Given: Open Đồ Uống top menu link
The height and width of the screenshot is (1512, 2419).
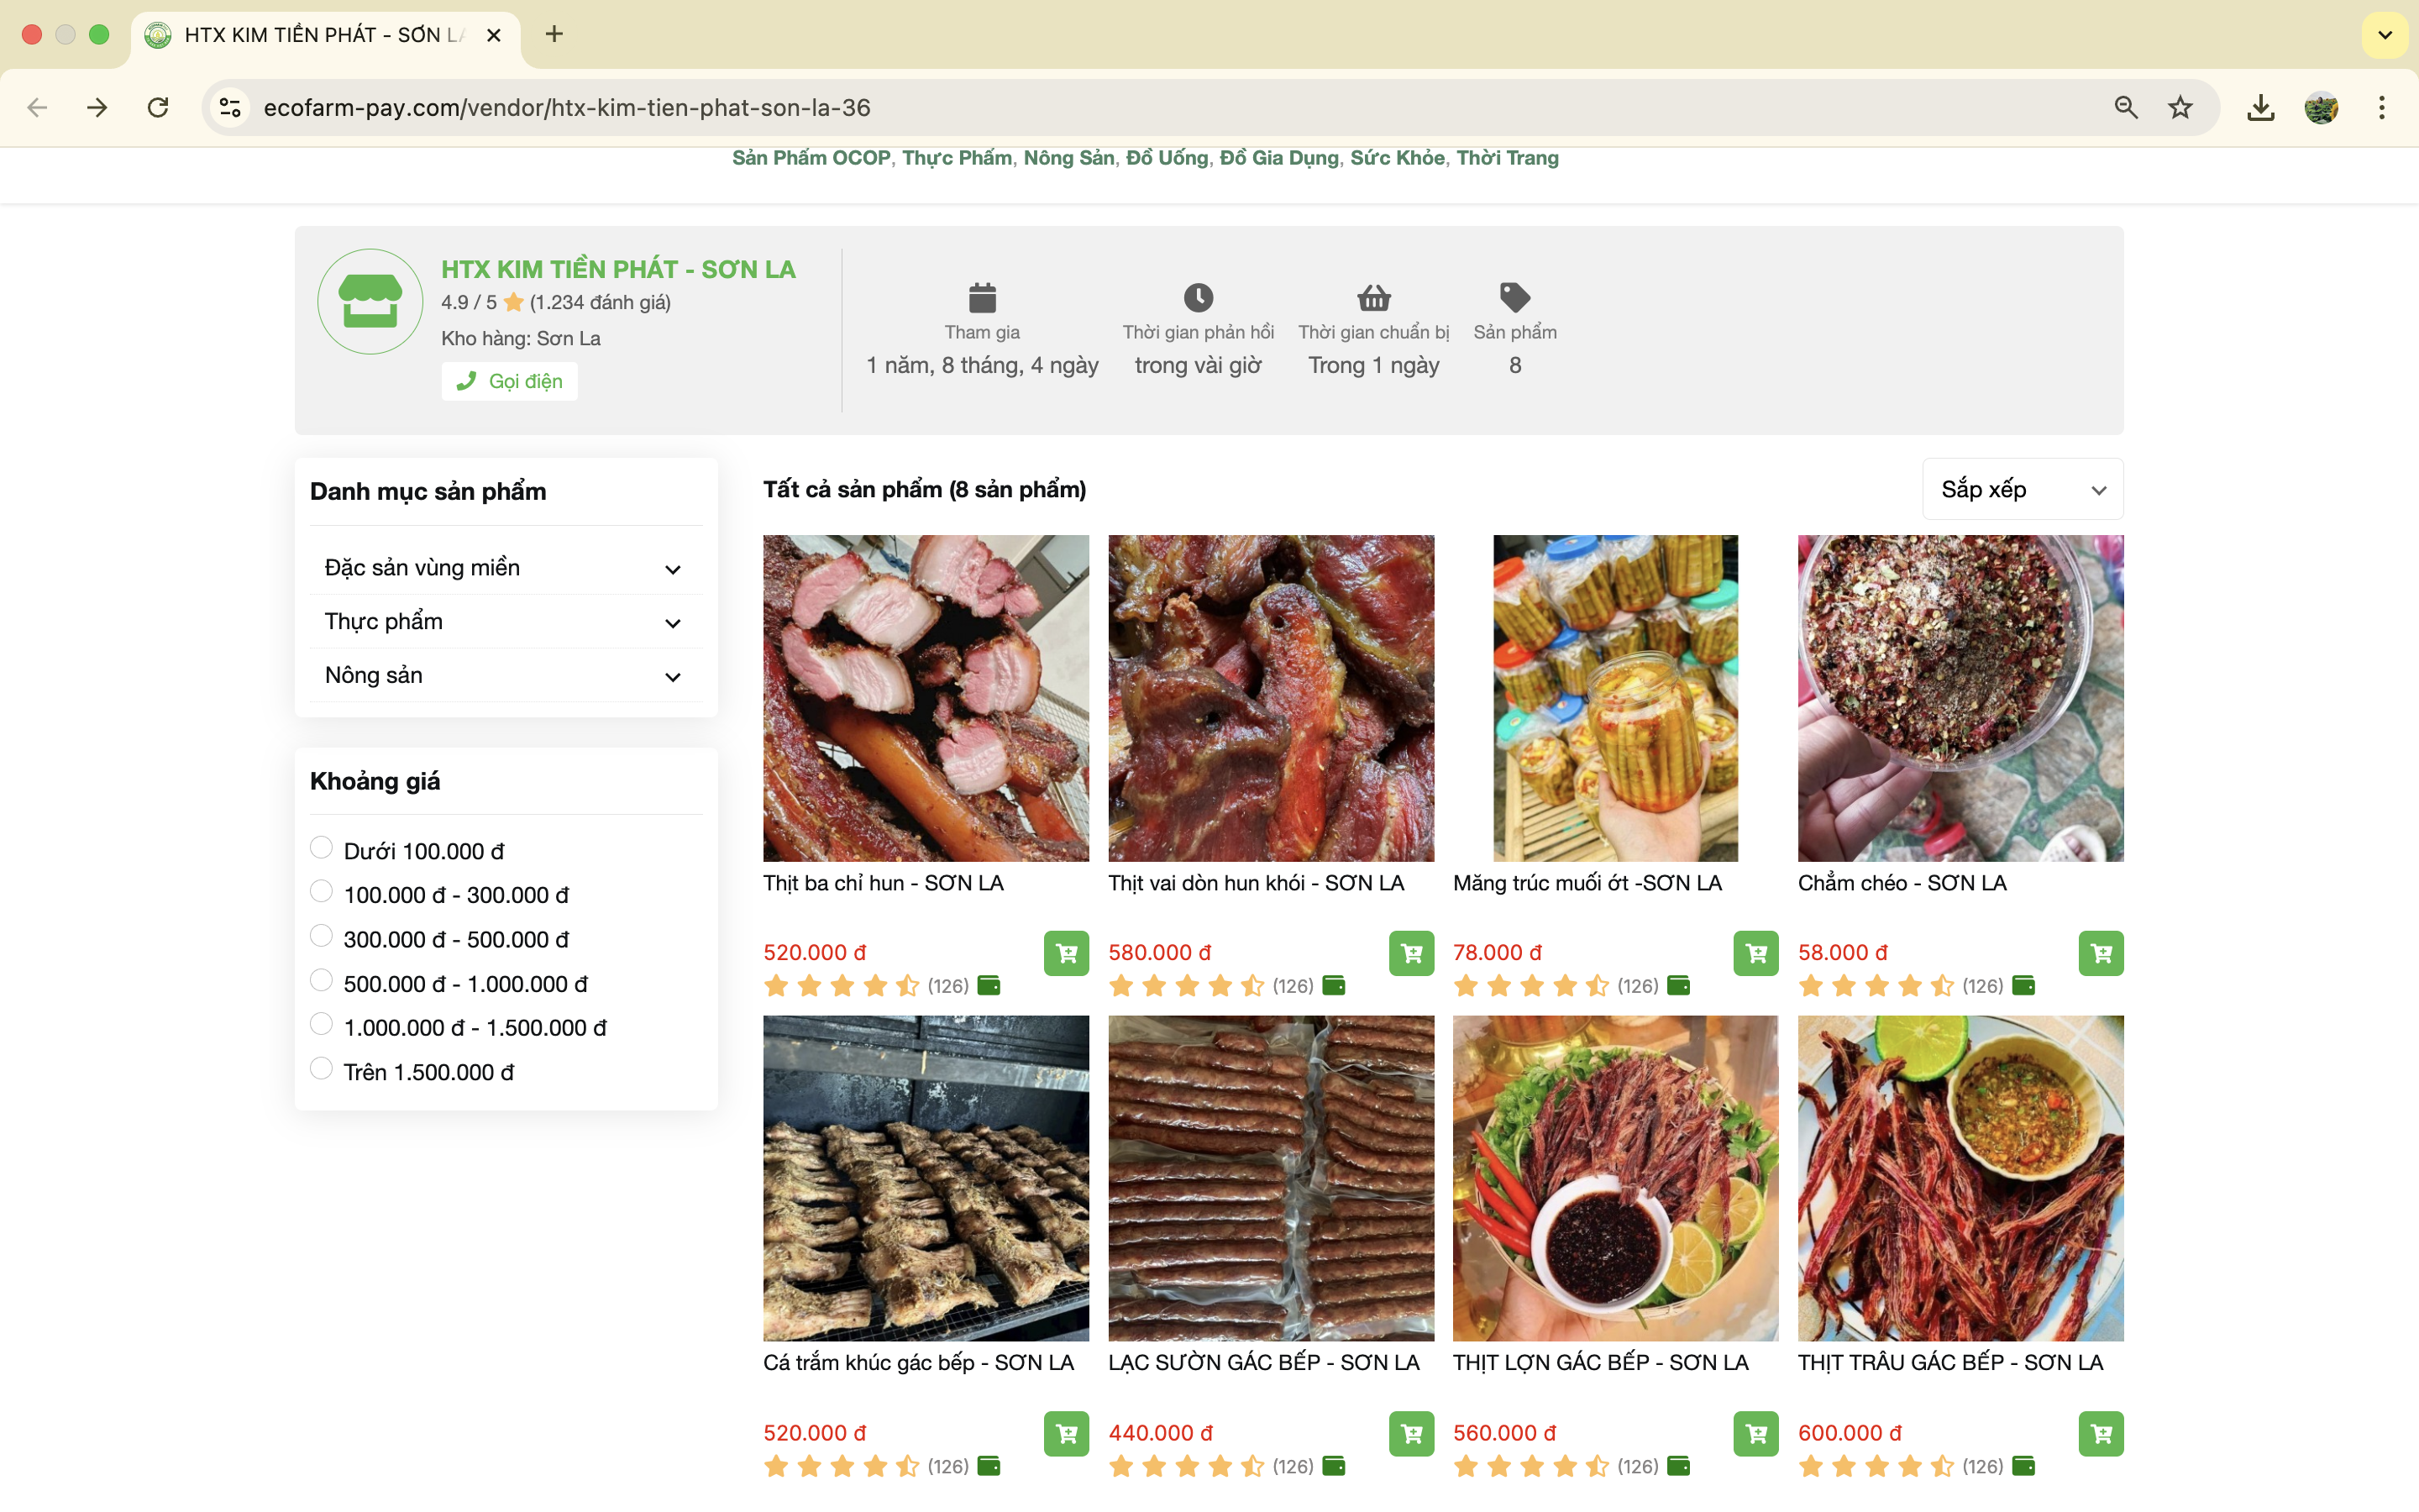Looking at the screenshot, I should (x=1167, y=158).
